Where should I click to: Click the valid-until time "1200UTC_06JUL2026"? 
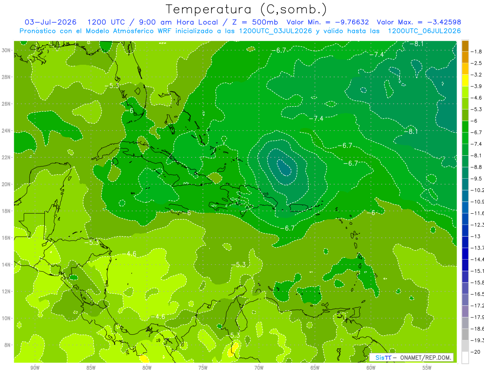point(424,31)
